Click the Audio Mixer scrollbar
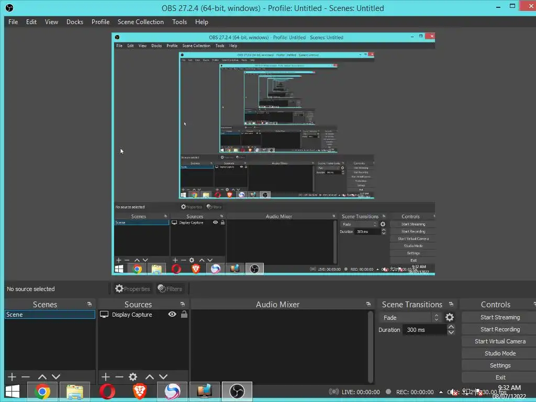Image resolution: width=536 pixels, height=402 pixels. (370, 347)
